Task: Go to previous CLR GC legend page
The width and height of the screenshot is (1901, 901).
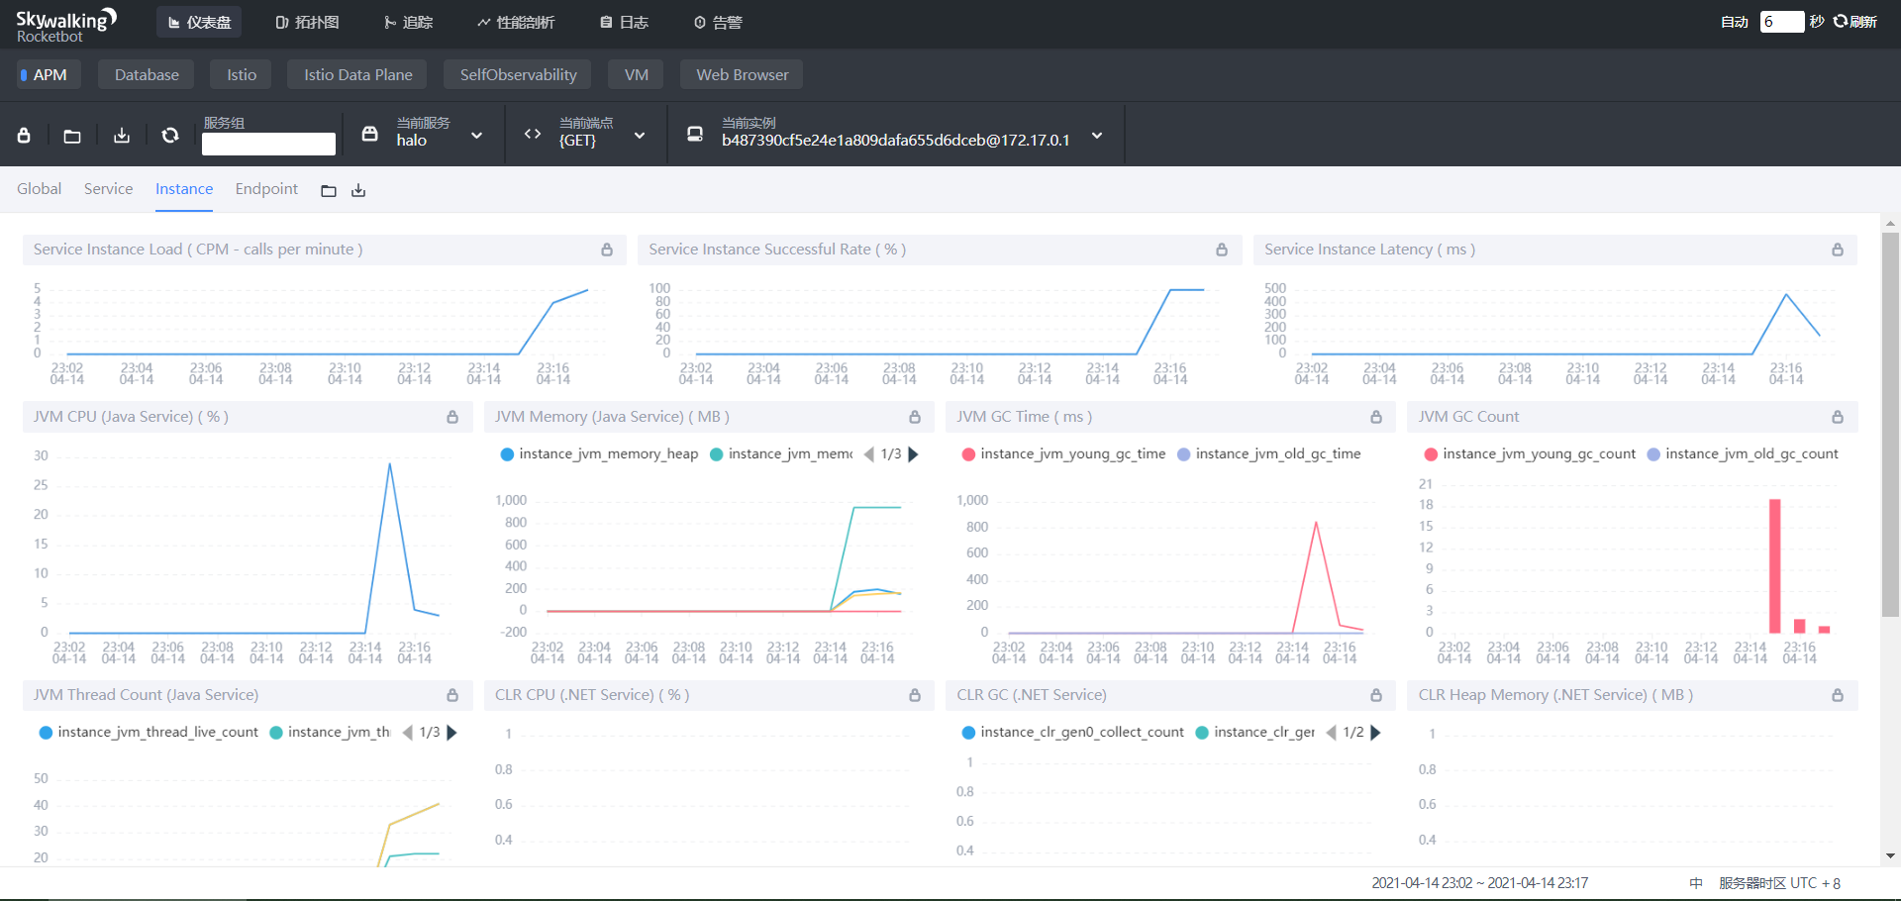Action: (x=1331, y=733)
